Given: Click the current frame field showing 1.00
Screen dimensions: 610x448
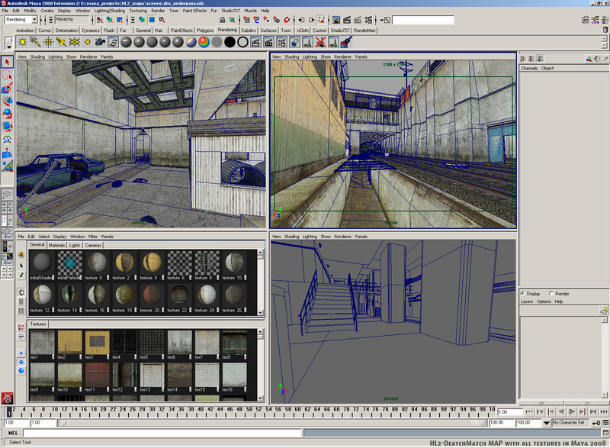Looking at the screenshot, I should coord(509,412).
